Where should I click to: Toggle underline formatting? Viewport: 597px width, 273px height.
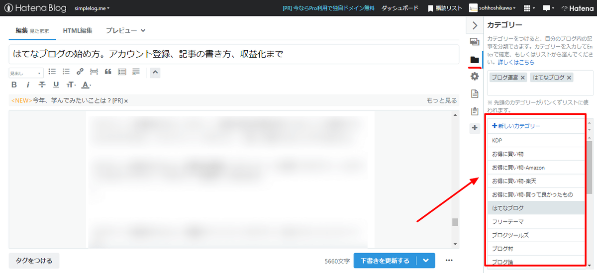click(56, 85)
